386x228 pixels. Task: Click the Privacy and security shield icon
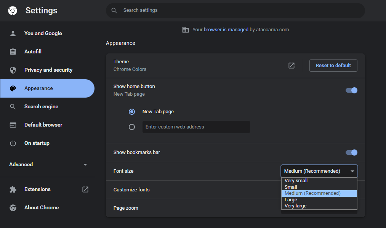pos(13,70)
